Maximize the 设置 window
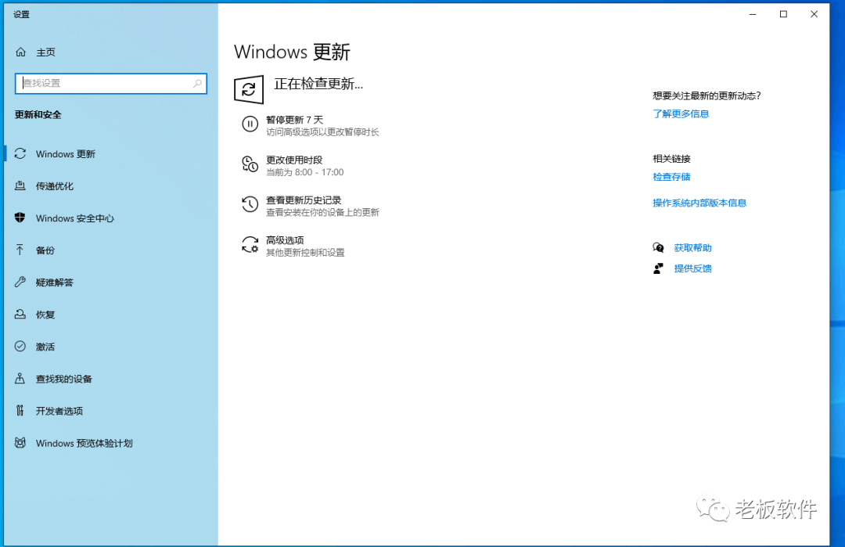 (783, 15)
